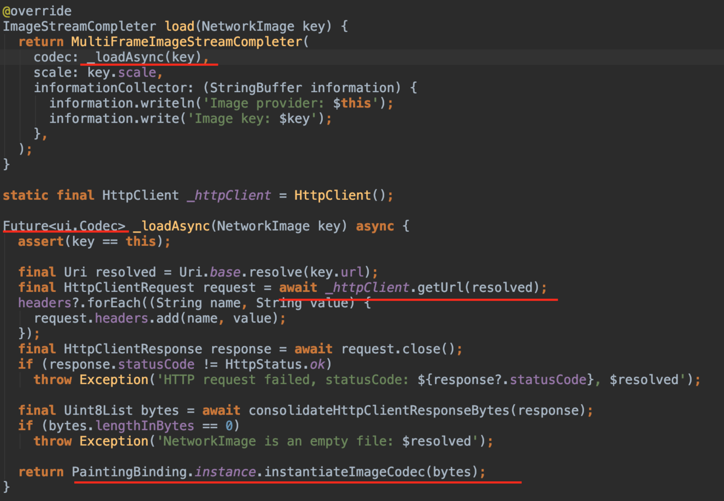Click the @override annotation
724x501 pixels.
click(37, 11)
